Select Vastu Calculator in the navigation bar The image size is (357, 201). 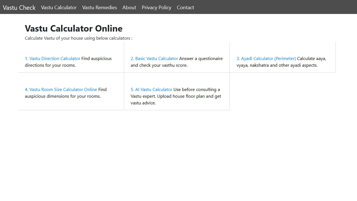(x=59, y=8)
